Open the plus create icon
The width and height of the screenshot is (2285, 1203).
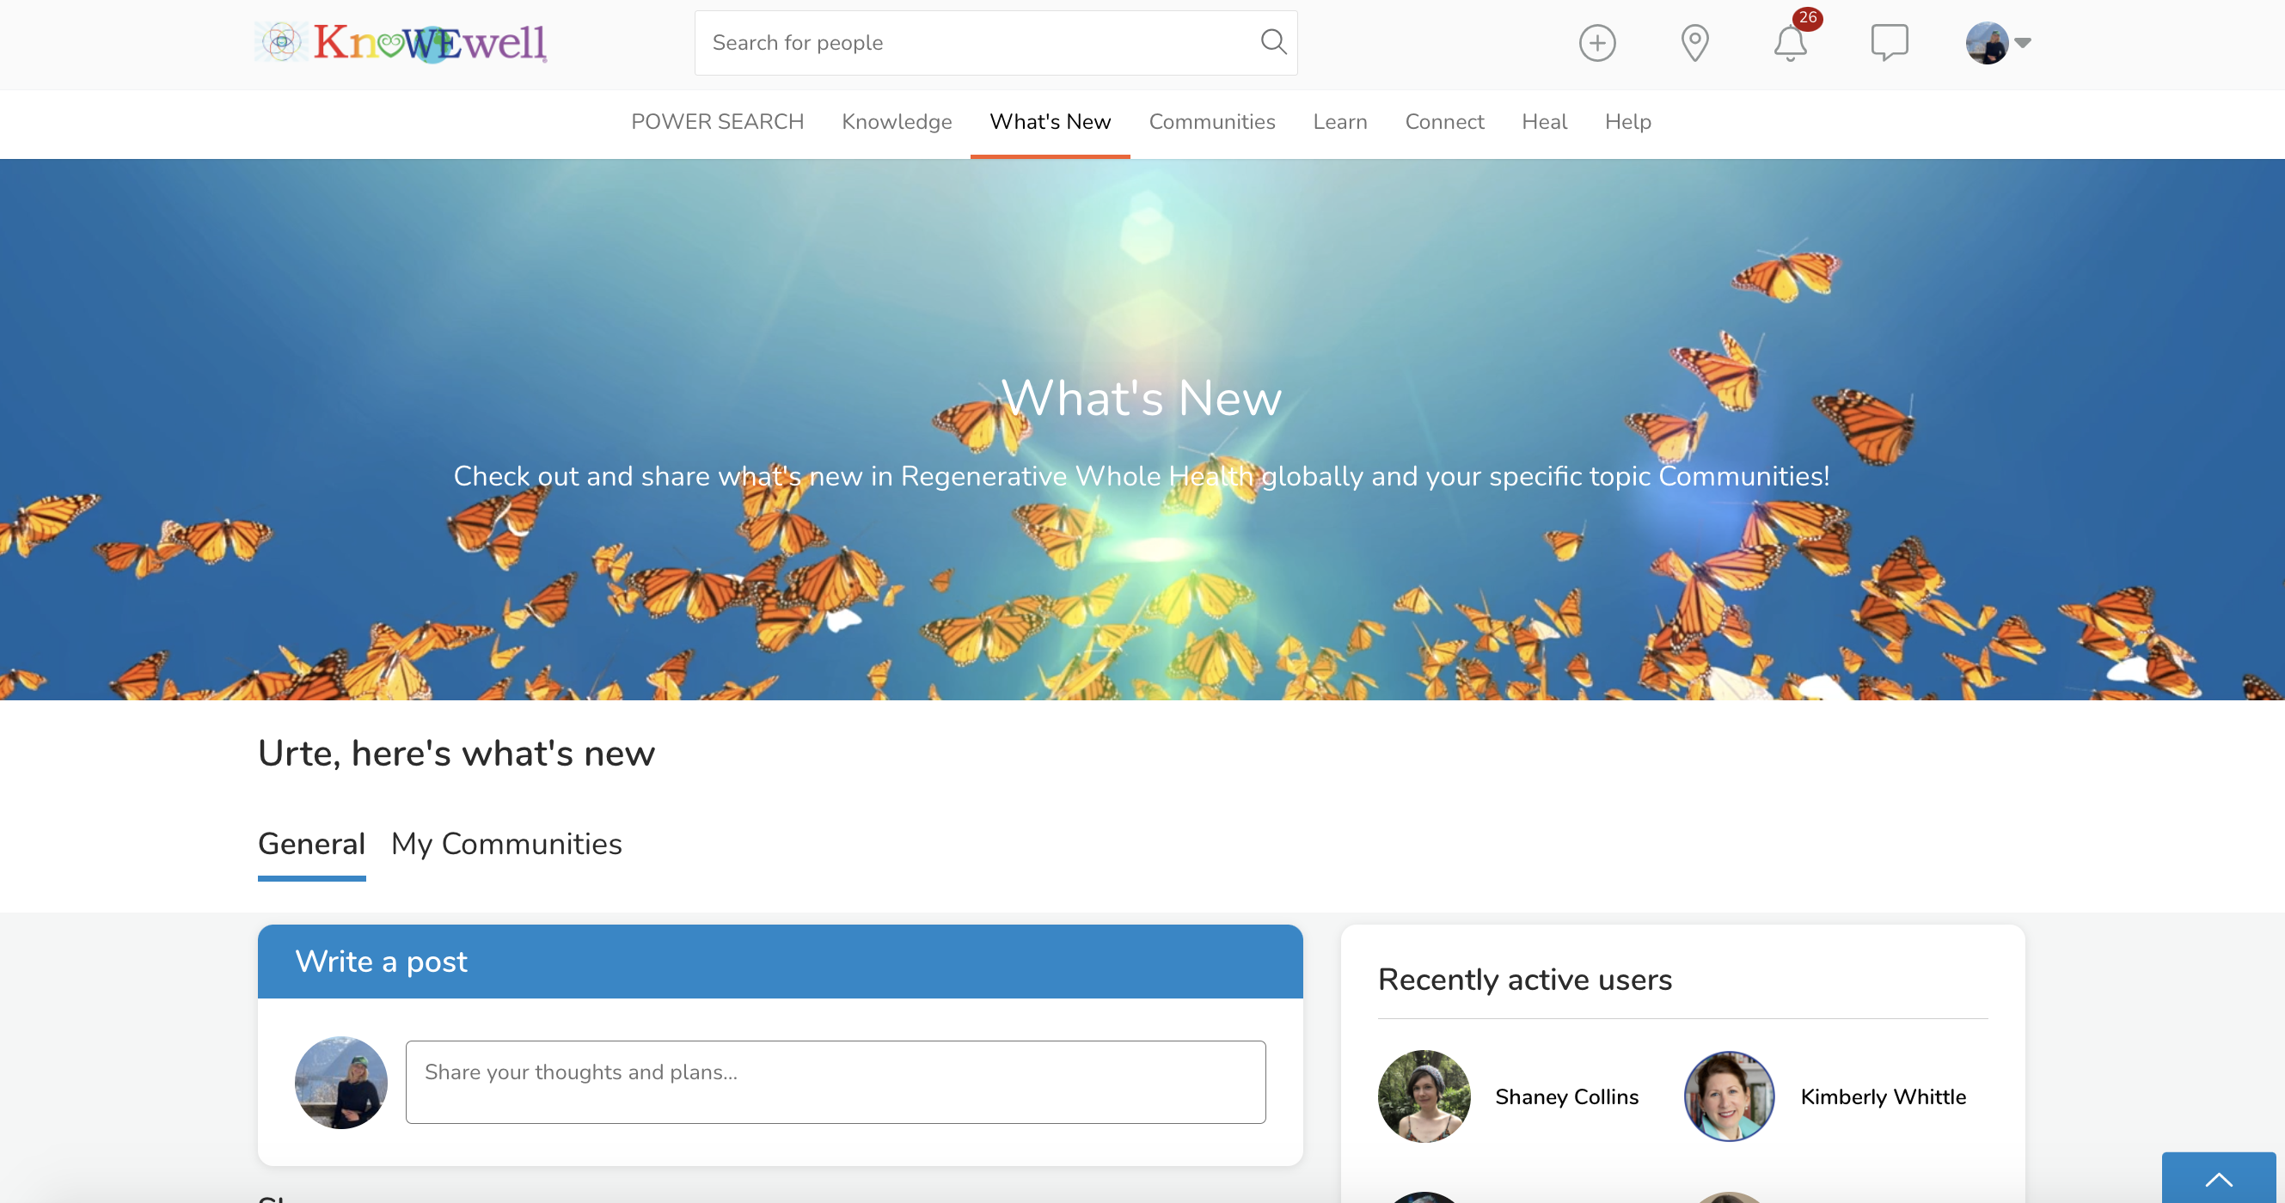pos(1596,43)
